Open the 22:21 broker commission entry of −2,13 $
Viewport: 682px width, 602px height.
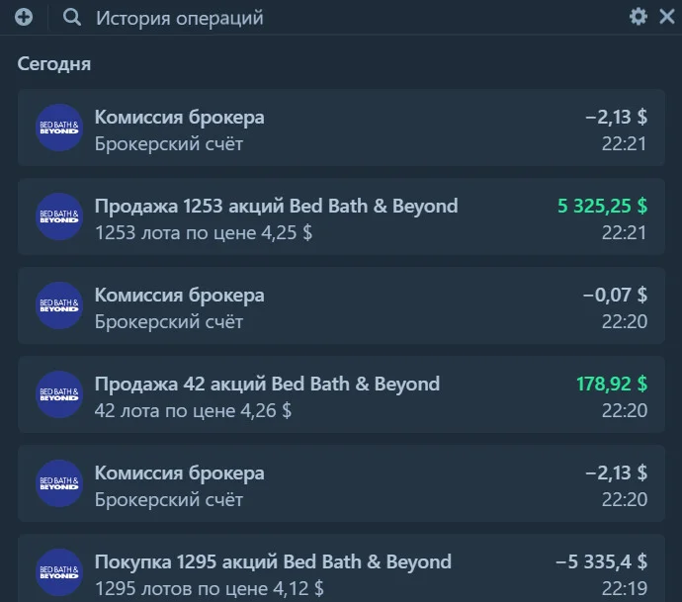pos(341,128)
